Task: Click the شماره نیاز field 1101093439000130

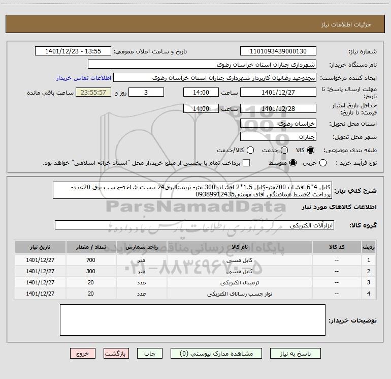Action: (278, 51)
